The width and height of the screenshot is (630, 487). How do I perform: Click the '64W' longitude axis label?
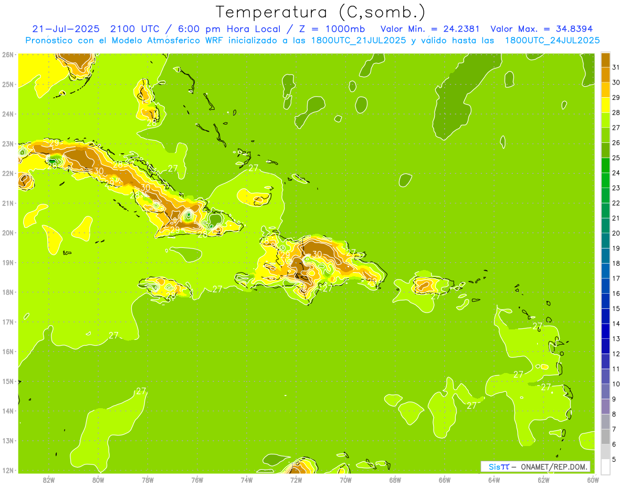click(x=494, y=480)
